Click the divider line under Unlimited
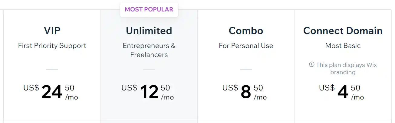This screenshot has width=395, height=123. click(x=149, y=69)
